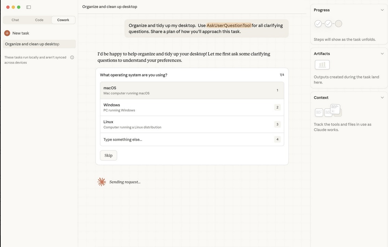Switch to the Code tab
Viewport: 388px width, 247px height.
pos(39,20)
